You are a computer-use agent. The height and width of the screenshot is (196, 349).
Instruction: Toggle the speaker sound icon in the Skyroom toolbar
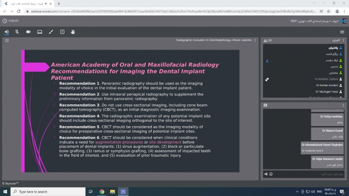point(7,32)
